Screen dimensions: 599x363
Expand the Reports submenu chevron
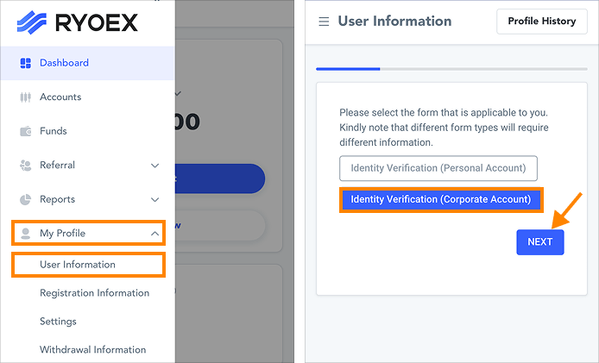tap(155, 199)
